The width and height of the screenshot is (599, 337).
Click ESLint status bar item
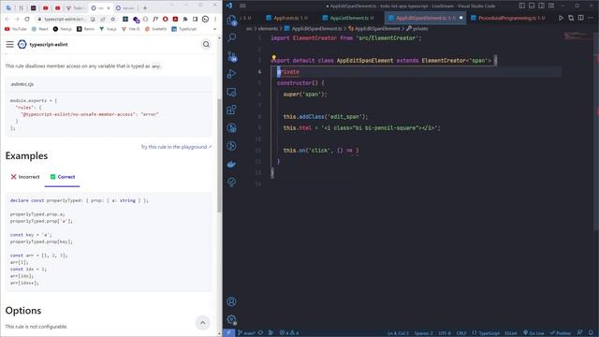coord(511,333)
